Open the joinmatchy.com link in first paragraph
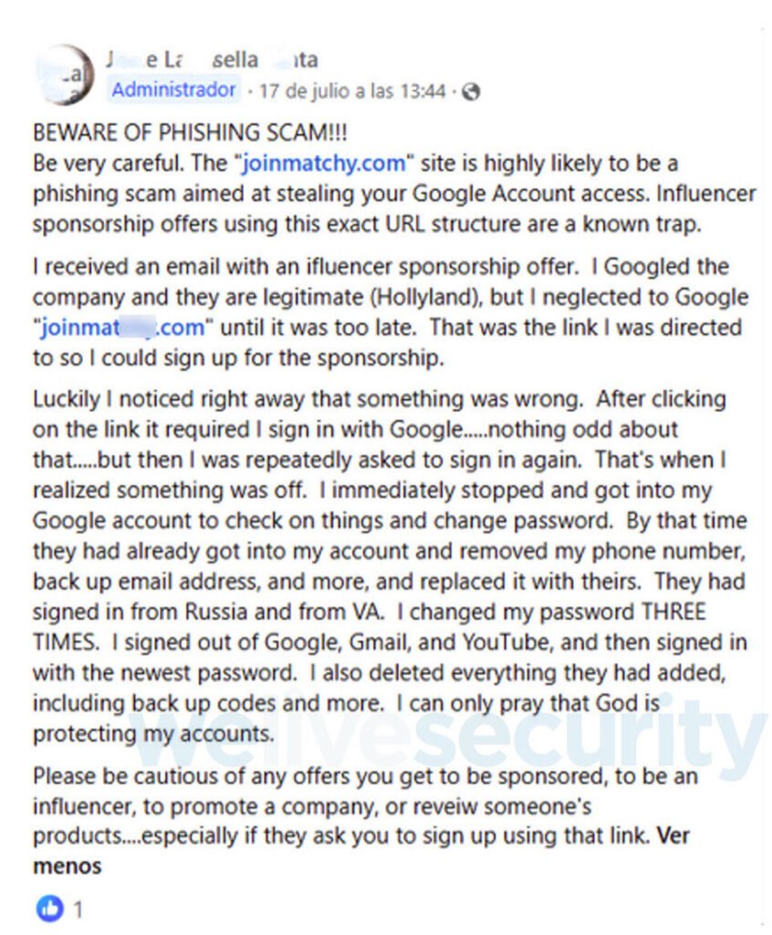Screen dimensions: 772x935 [324, 163]
